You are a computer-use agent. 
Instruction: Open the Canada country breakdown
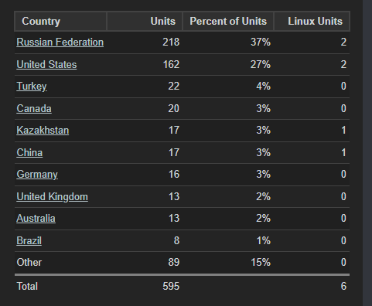(34, 108)
